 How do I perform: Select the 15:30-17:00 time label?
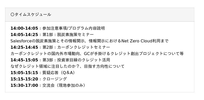tap(24, 85)
